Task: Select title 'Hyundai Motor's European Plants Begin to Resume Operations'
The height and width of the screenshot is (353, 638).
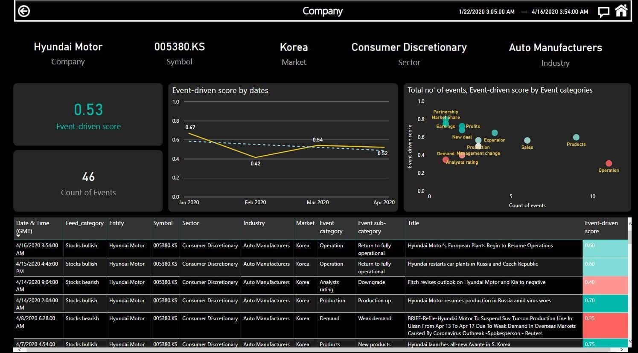Action: pyautogui.click(x=480, y=246)
